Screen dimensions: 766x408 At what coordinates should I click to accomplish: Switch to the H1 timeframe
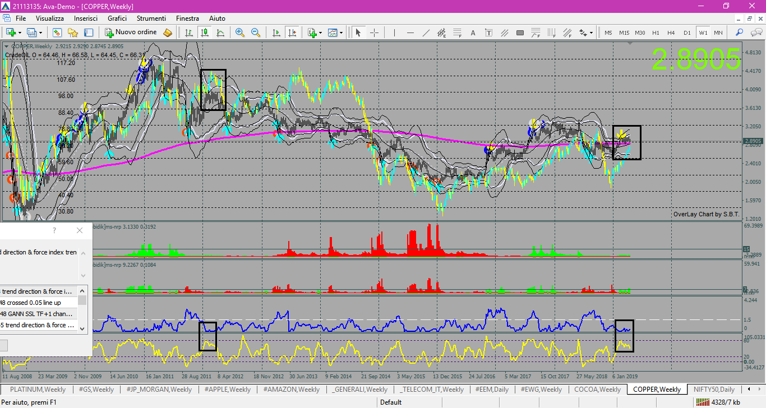coord(656,33)
